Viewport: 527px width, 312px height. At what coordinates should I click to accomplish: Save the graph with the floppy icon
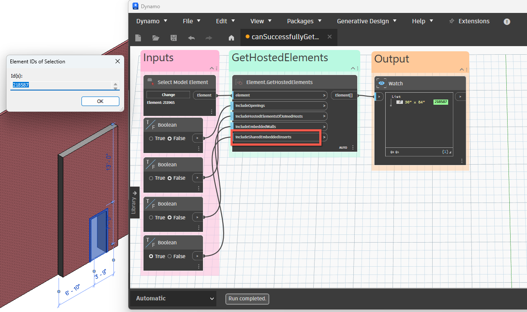(174, 37)
